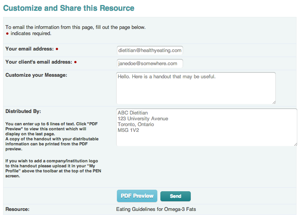Click the 'Your client's email address:' label
This screenshot has height=219, width=300.
click(x=38, y=62)
